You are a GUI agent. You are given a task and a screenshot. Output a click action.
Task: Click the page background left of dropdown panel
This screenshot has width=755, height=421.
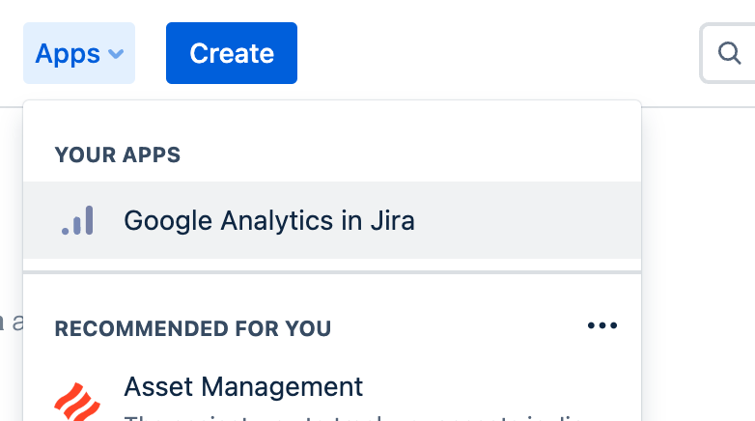(x=10, y=241)
